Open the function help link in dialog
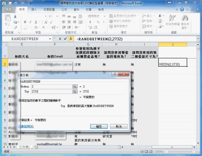Viewport: 202px width, 156px height. coord(26,126)
